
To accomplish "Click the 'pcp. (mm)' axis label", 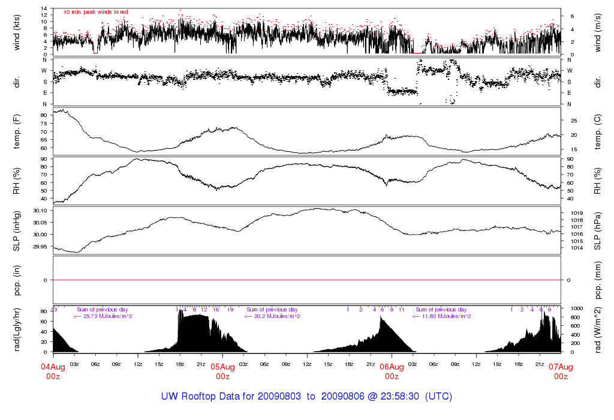I will pos(598,280).
